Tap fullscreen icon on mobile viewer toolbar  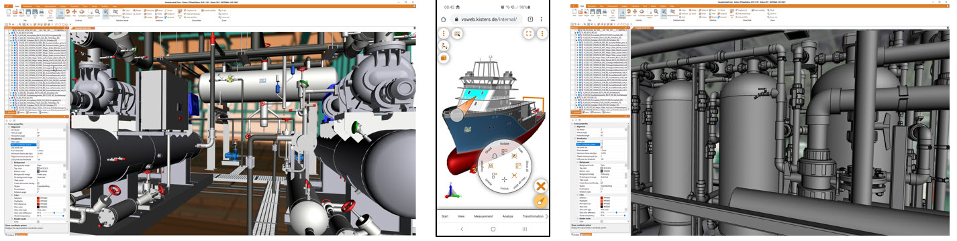(529, 33)
